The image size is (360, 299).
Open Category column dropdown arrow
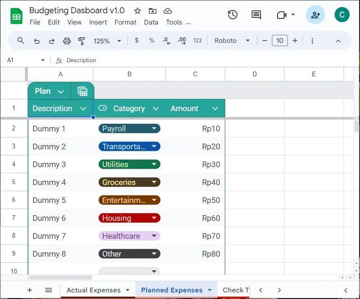coord(155,109)
